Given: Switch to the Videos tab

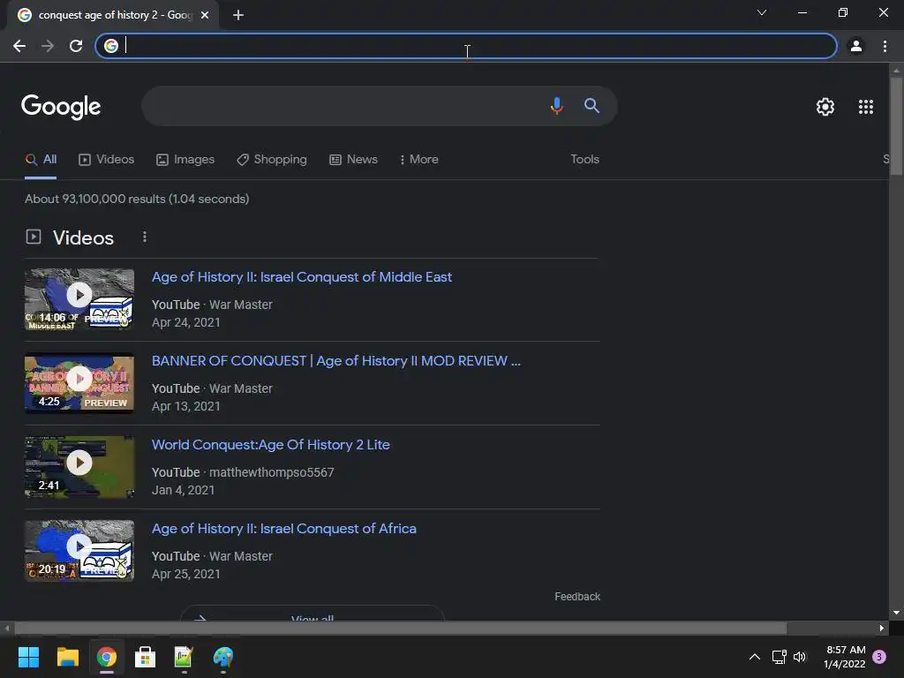Looking at the screenshot, I should coord(107,160).
